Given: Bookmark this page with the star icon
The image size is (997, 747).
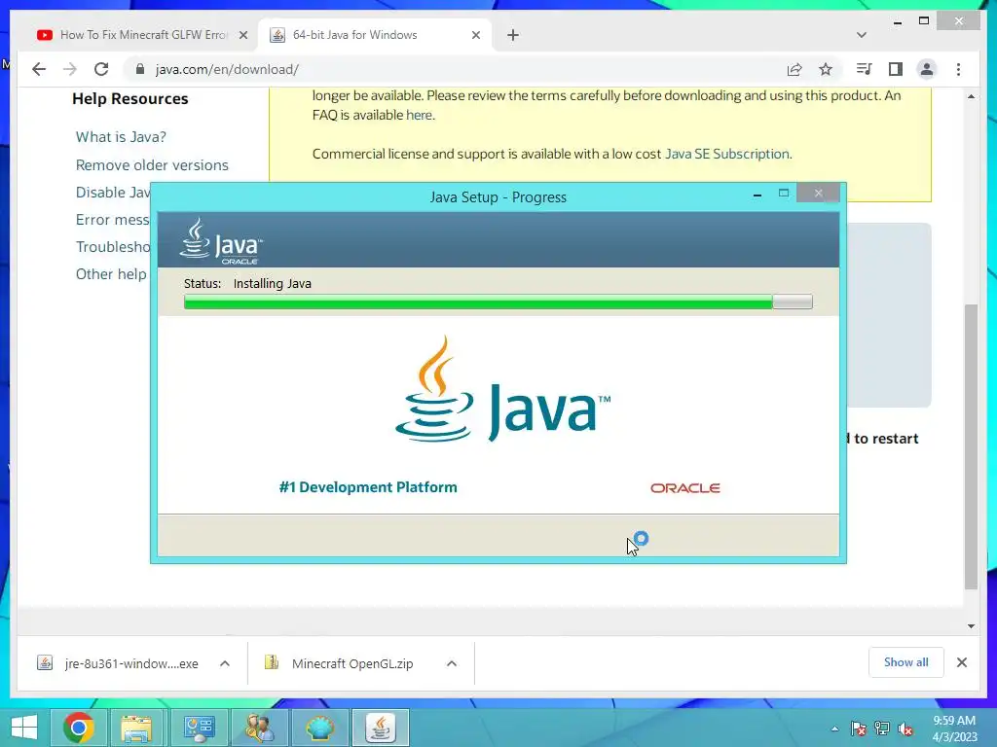Looking at the screenshot, I should (826, 69).
